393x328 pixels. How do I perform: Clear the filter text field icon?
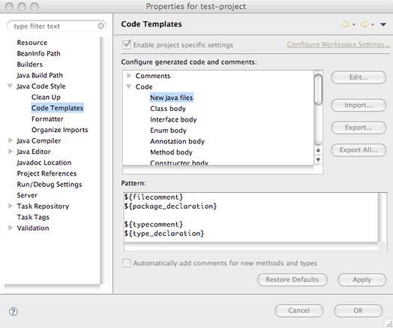100,26
